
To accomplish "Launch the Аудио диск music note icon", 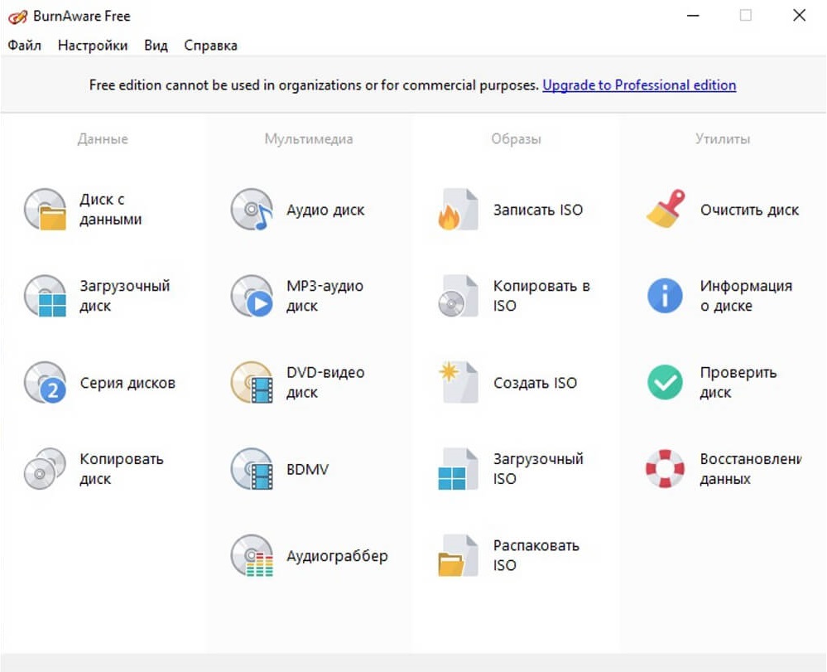I will (252, 210).
